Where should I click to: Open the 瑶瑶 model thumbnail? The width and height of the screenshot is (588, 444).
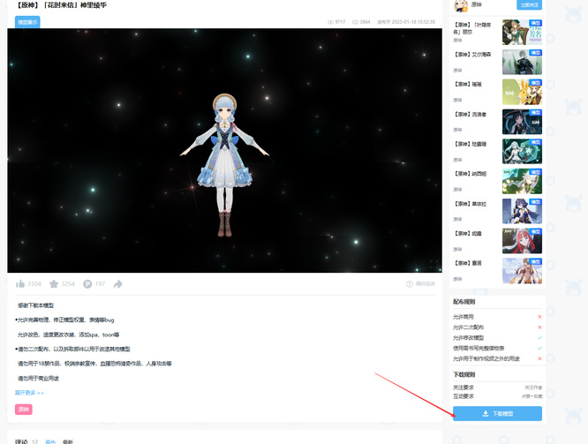(x=522, y=92)
